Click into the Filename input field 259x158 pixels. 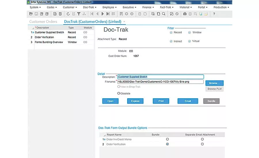(160, 82)
